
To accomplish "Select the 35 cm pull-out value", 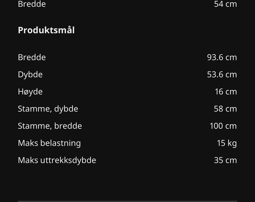I will point(225,160).
